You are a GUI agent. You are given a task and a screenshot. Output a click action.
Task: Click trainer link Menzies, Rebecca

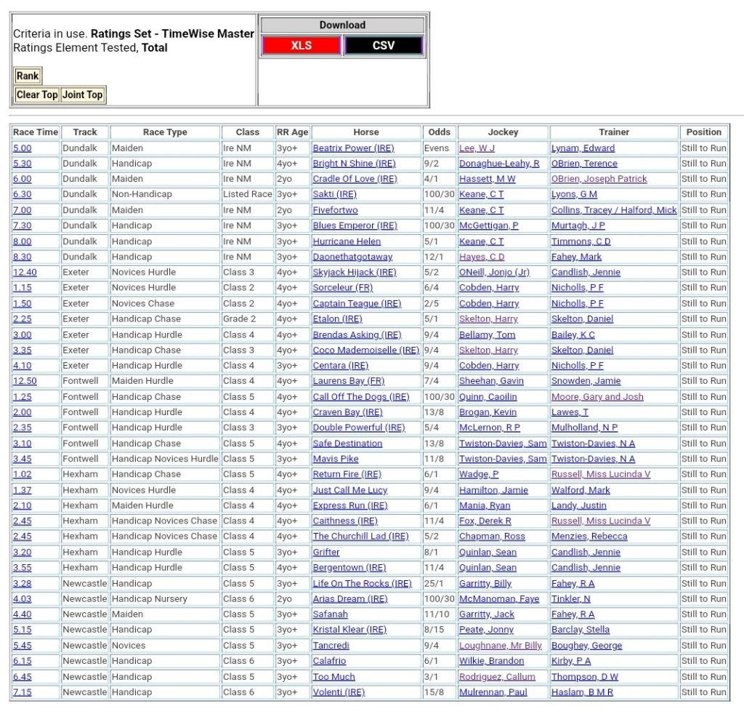[589, 537]
